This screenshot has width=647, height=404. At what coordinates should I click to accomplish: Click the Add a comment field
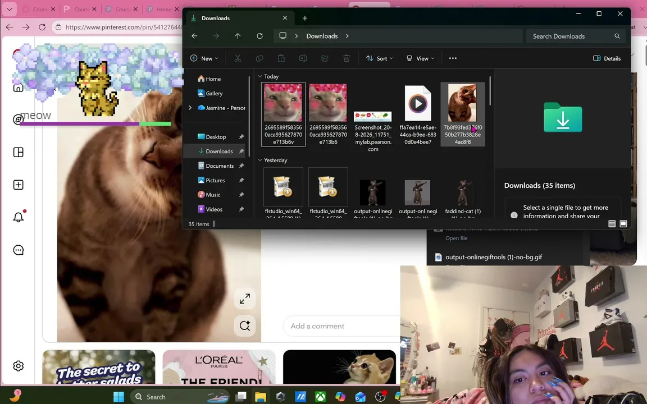(341, 326)
